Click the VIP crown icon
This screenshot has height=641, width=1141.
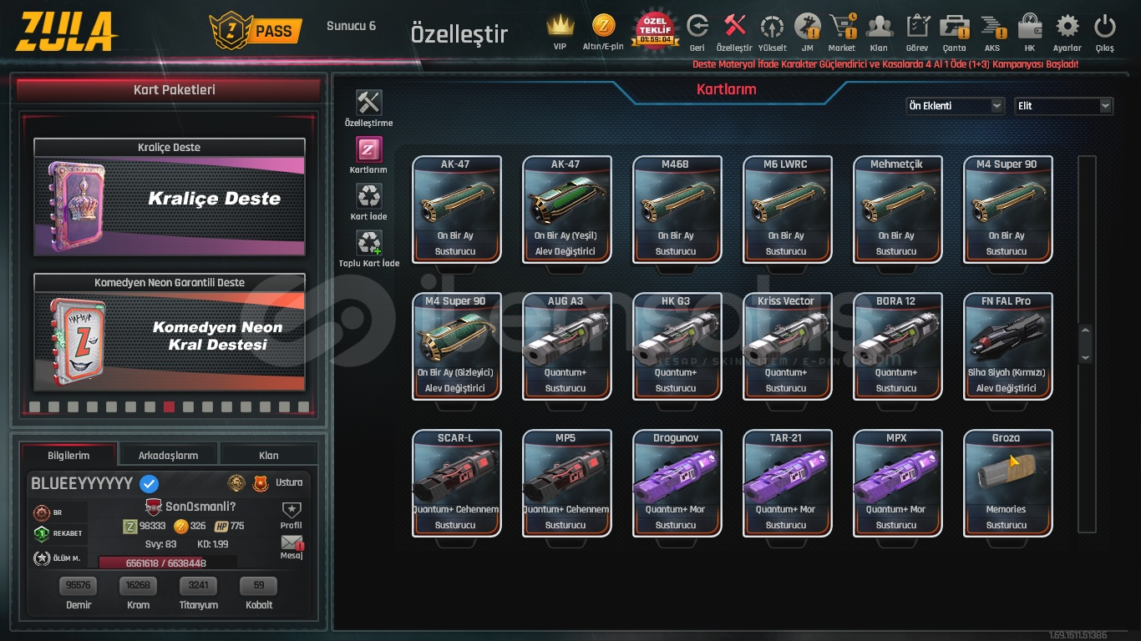pyautogui.click(x=560, y=27)
